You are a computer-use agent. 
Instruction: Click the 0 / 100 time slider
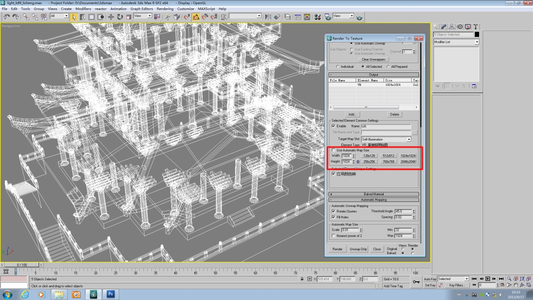[21, 265]
